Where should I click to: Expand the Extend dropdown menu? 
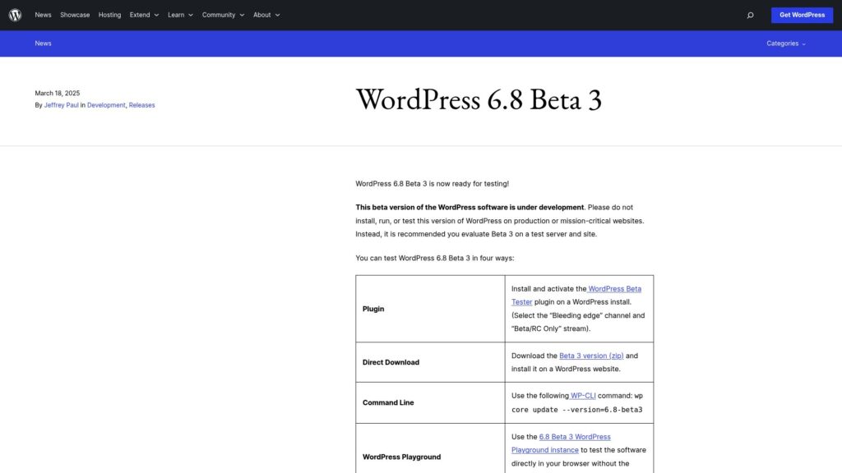point(144,15)
